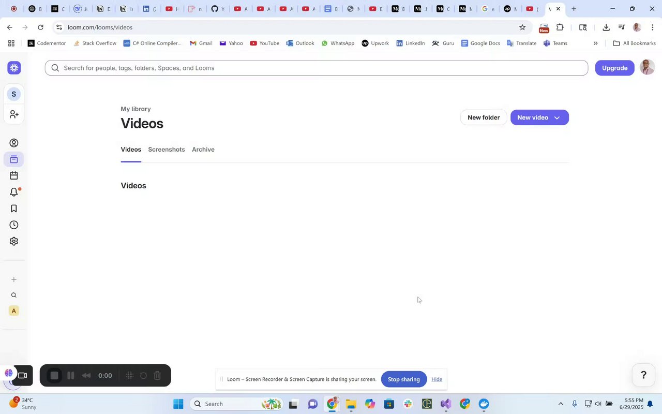The image size is (662, 414).
Task: Click the browse spaces magnifier in the sidebar
Action: (14, 295)
